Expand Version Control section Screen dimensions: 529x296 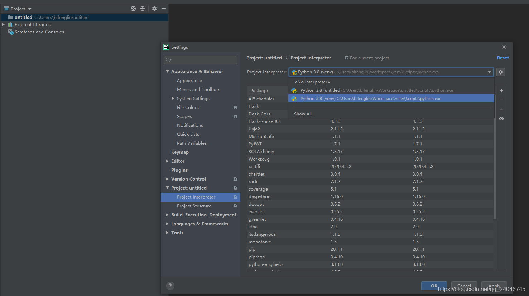coord(167,179)
